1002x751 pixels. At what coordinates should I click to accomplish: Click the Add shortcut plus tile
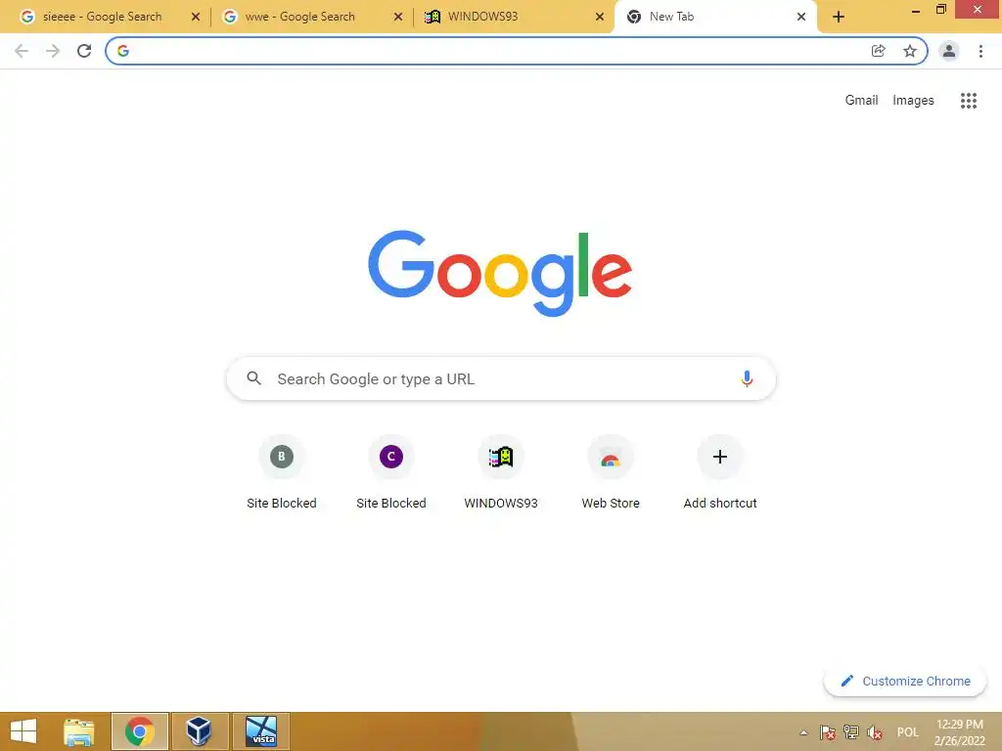point(720,472)
